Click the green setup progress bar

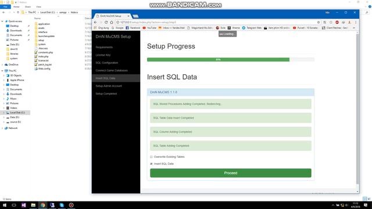[x=218, y=59]
